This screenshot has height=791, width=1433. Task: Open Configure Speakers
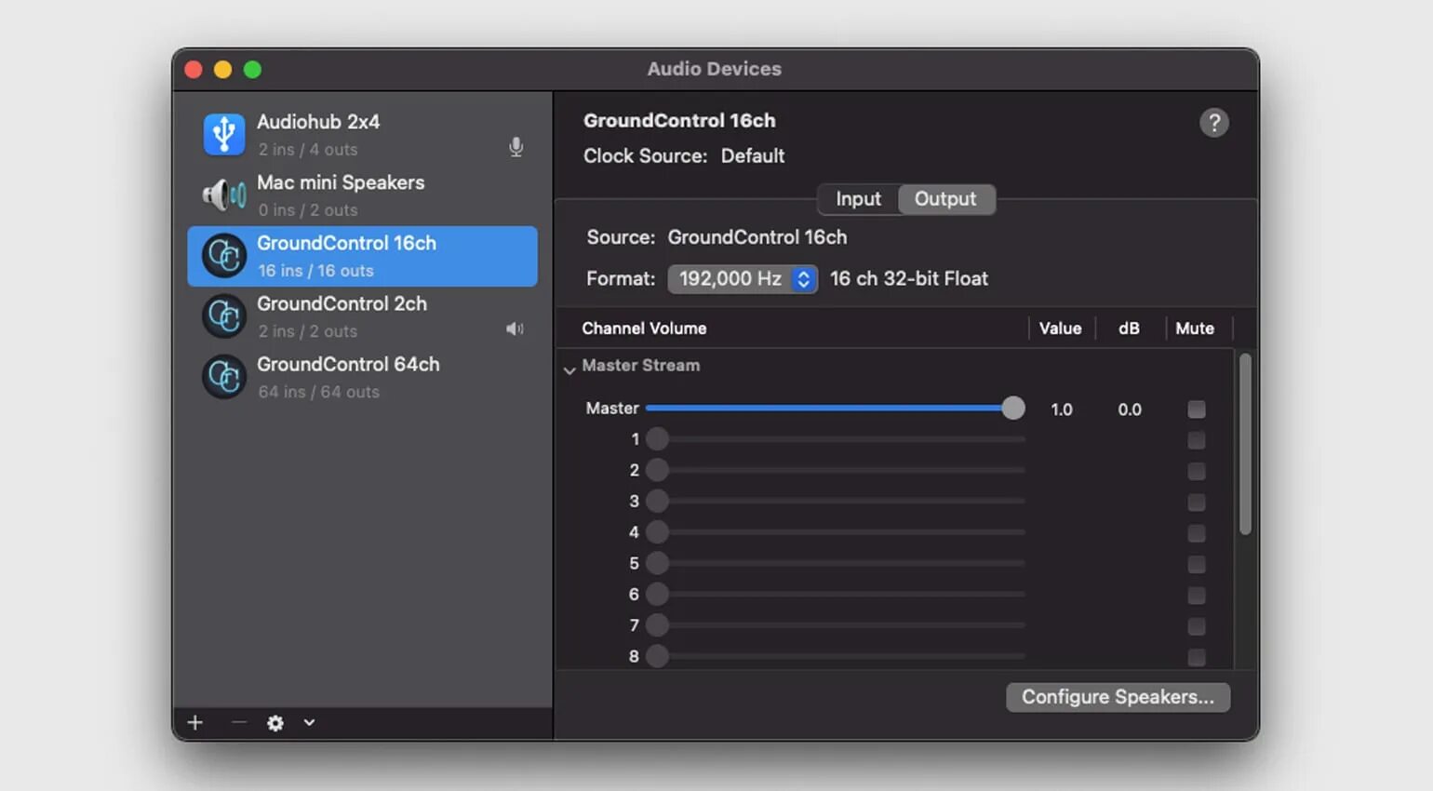[x=1117, y=696]
